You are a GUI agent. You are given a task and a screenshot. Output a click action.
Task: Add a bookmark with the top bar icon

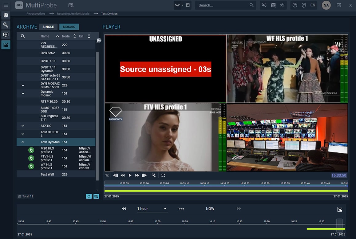(188, 5)
